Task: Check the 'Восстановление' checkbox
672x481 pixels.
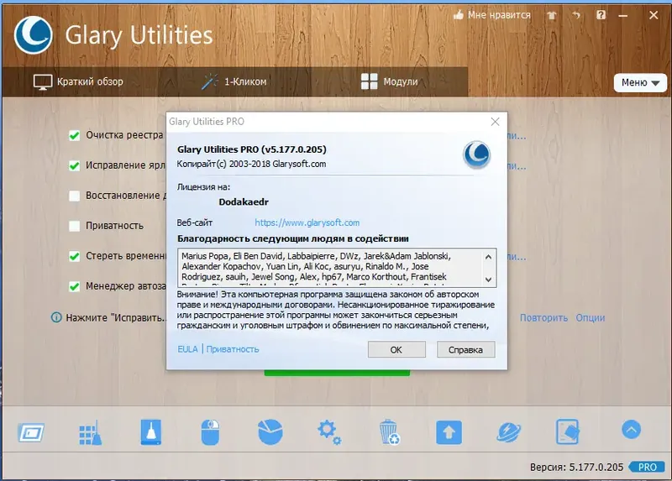Action: pos(74,196)
